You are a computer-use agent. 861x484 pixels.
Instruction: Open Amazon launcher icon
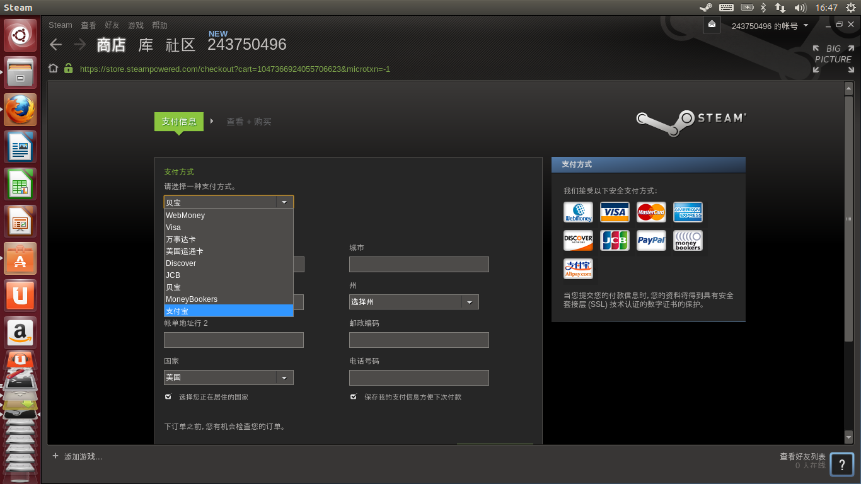coord(21,332)
